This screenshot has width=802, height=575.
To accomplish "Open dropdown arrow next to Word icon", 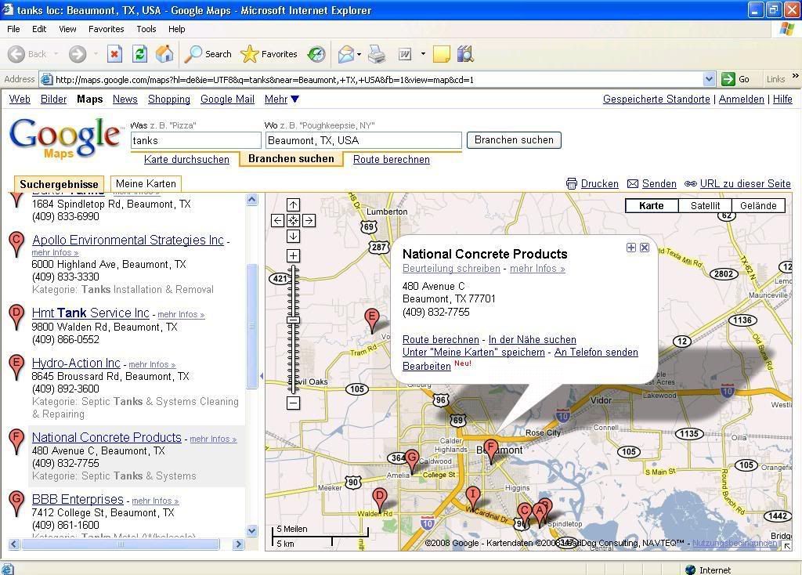I will (x=423, y=54).
